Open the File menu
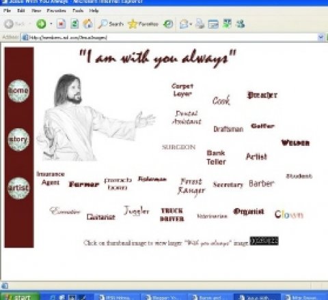The width and height of the screenshot is (328, 300). (x=7, y=10)
